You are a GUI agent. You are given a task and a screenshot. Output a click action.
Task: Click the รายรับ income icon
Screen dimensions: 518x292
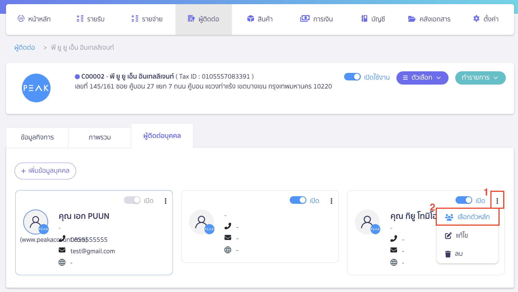pyautogui.click(x=80, y=19)
